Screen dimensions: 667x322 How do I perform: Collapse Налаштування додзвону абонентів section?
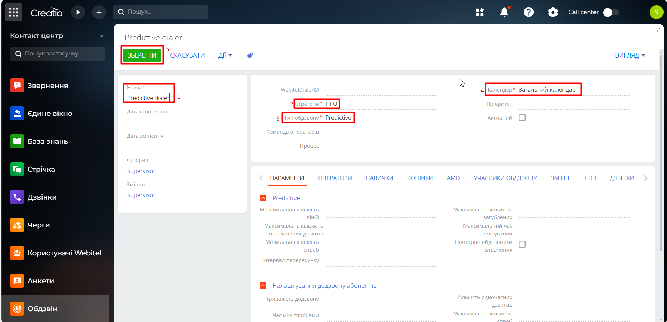(263, 285)
